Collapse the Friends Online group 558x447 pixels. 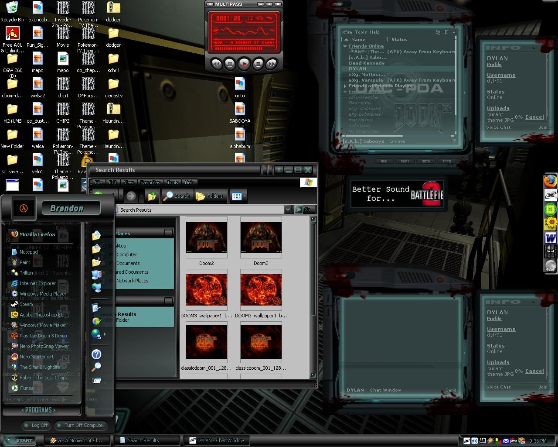click(x=345, y=46)
